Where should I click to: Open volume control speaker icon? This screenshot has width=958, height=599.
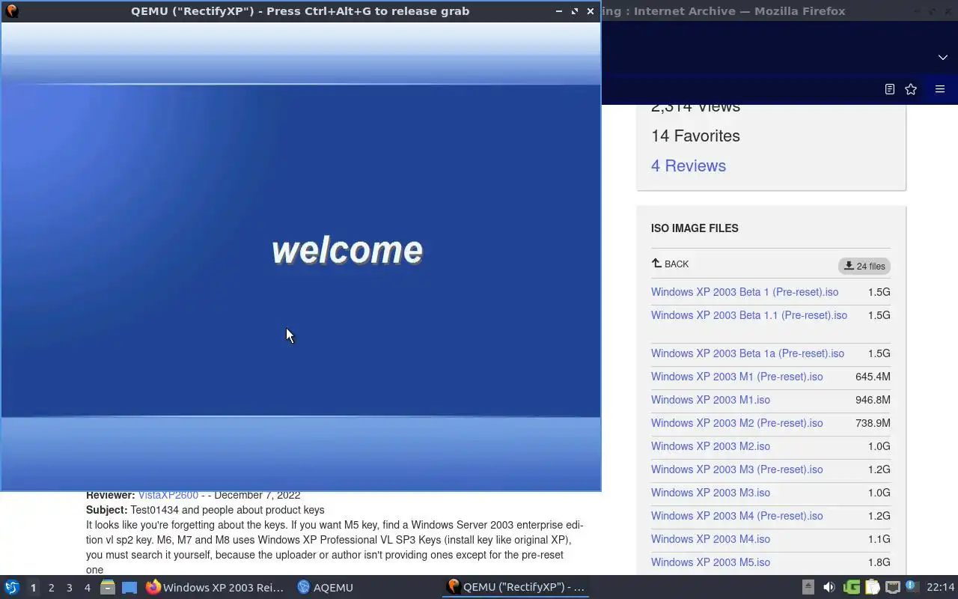829,588
